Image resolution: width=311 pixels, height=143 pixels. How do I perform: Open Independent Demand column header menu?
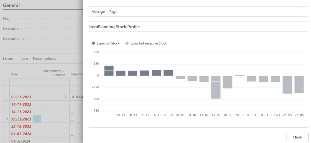click(x=54, y=73)
